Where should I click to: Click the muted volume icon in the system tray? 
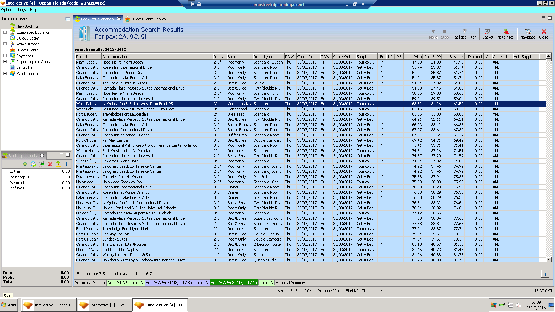click(x=519, y=305)
